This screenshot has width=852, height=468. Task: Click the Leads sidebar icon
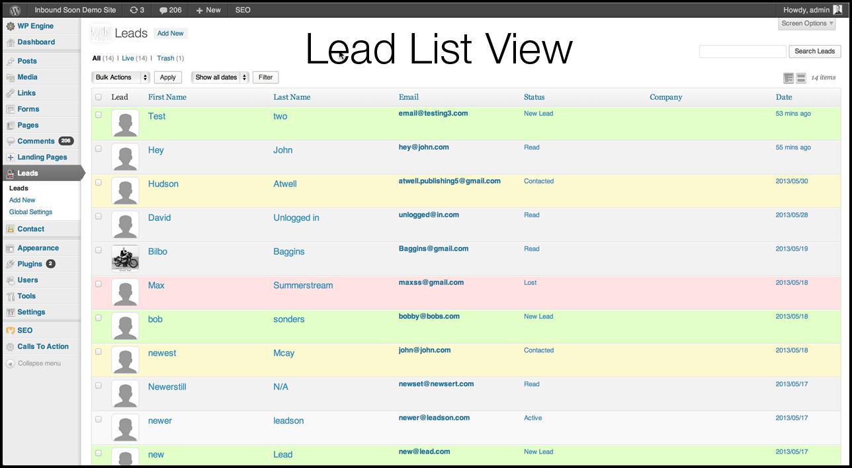11,173
